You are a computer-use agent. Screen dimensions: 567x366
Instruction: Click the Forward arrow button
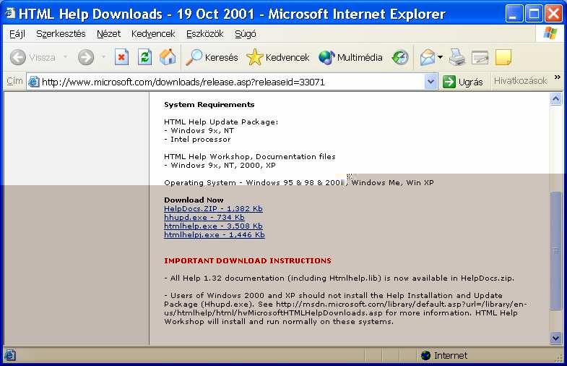86,57
